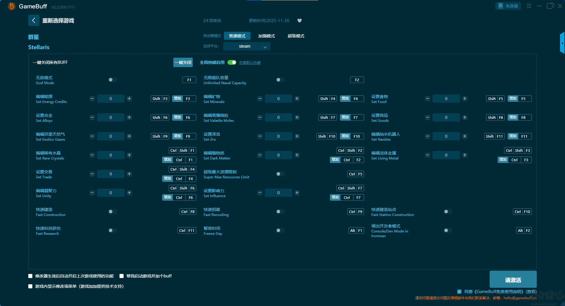Enable Unlimited Naval Capacity
The width and height of the screenshot is (565, 306).
(x=280, y=80)
